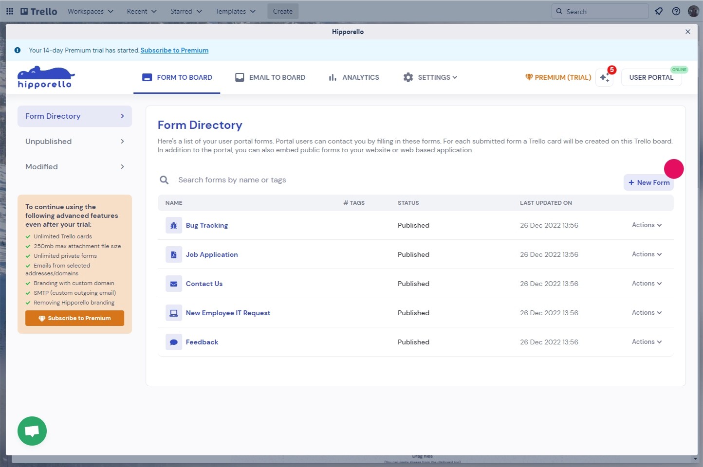
Task: Open Trello notifications icon
Action: (x=659, y=11)
